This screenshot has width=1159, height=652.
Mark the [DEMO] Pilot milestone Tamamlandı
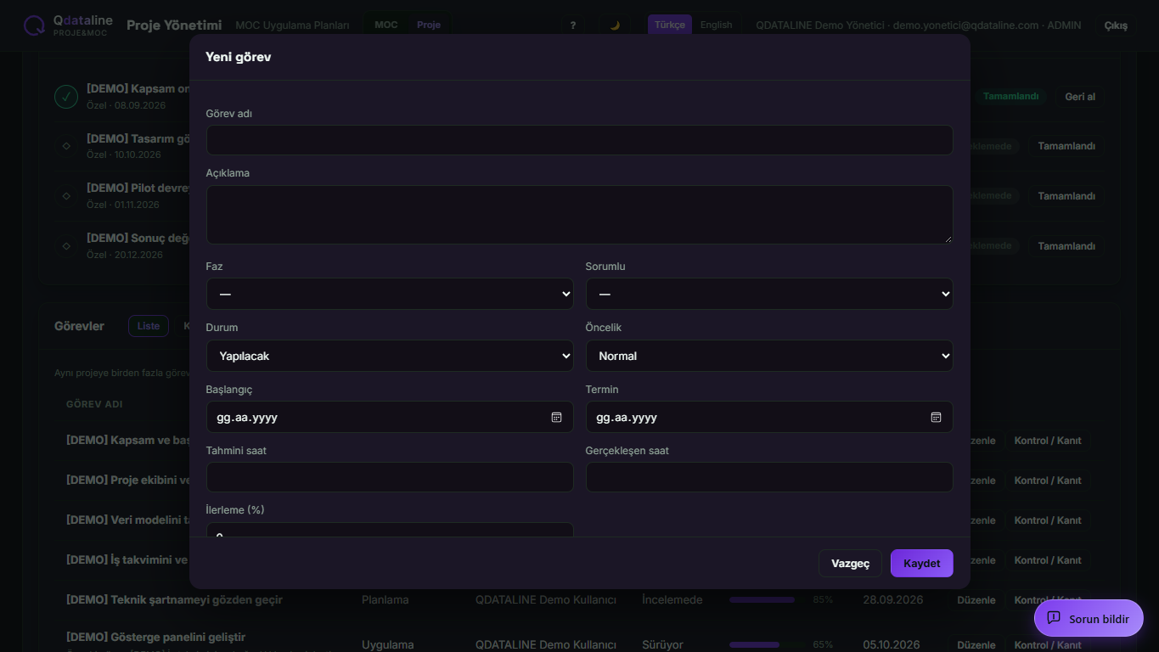[1066, 196]
